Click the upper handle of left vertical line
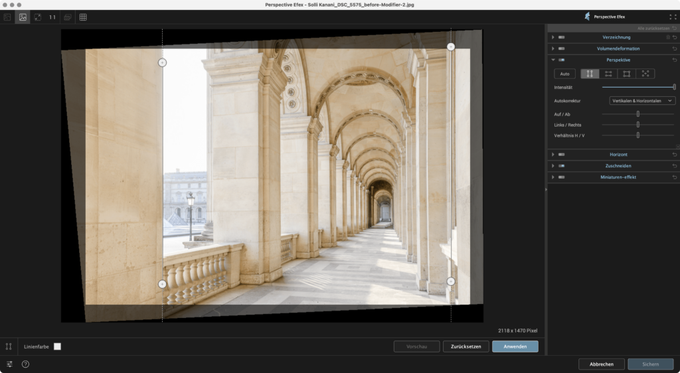The height and width of the screenshot is (373, 680). pyautogui.click(x=162, y=63)
